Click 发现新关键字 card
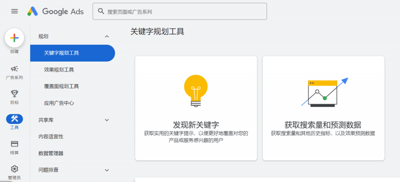 [196, 108]
